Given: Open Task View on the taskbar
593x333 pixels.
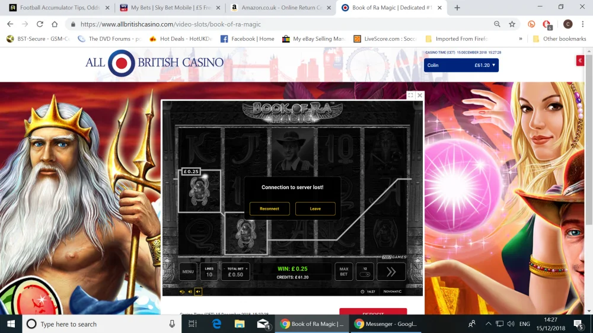Looking at the screenshot, I should (193, 324).
